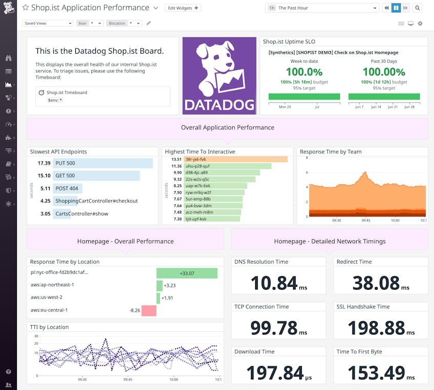
Task: Select the ShoppingCartController#checkout row
Action: pyautogui.click(x=93, y=201)
